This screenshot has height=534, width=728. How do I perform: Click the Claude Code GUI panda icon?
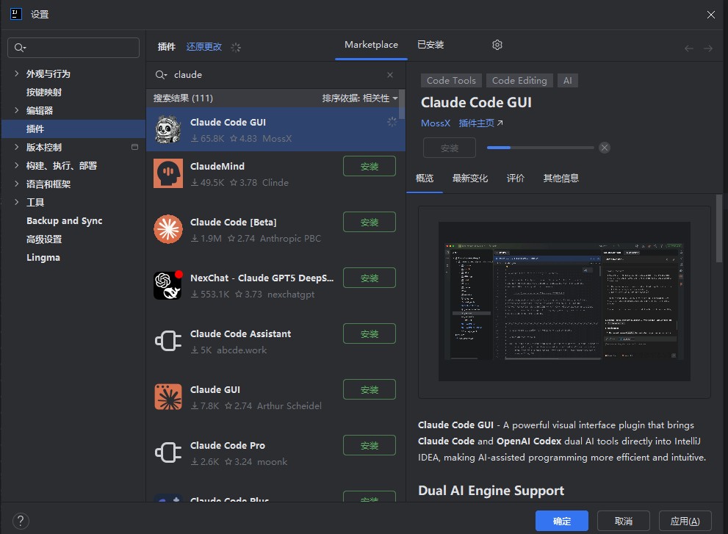(x=168, y=129)
